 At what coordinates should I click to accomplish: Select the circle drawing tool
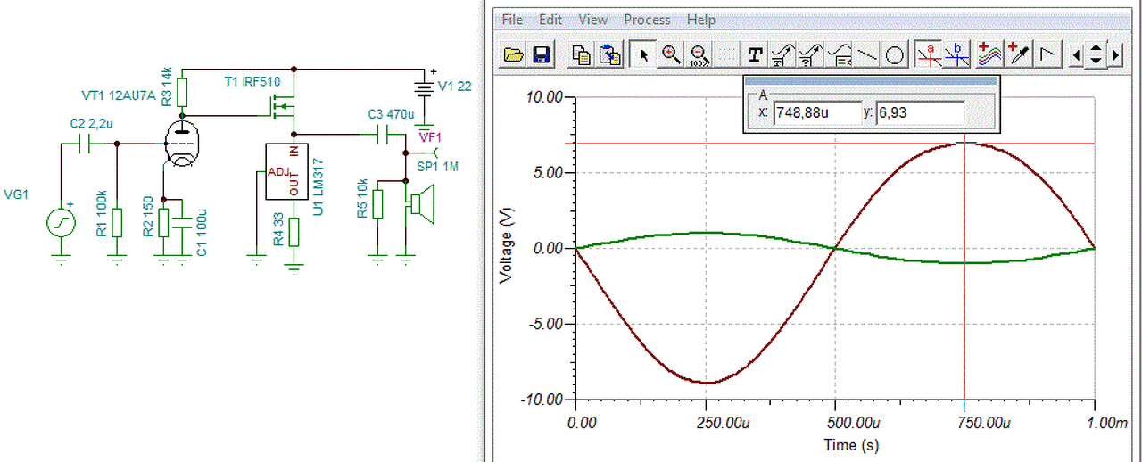[896, 55]
